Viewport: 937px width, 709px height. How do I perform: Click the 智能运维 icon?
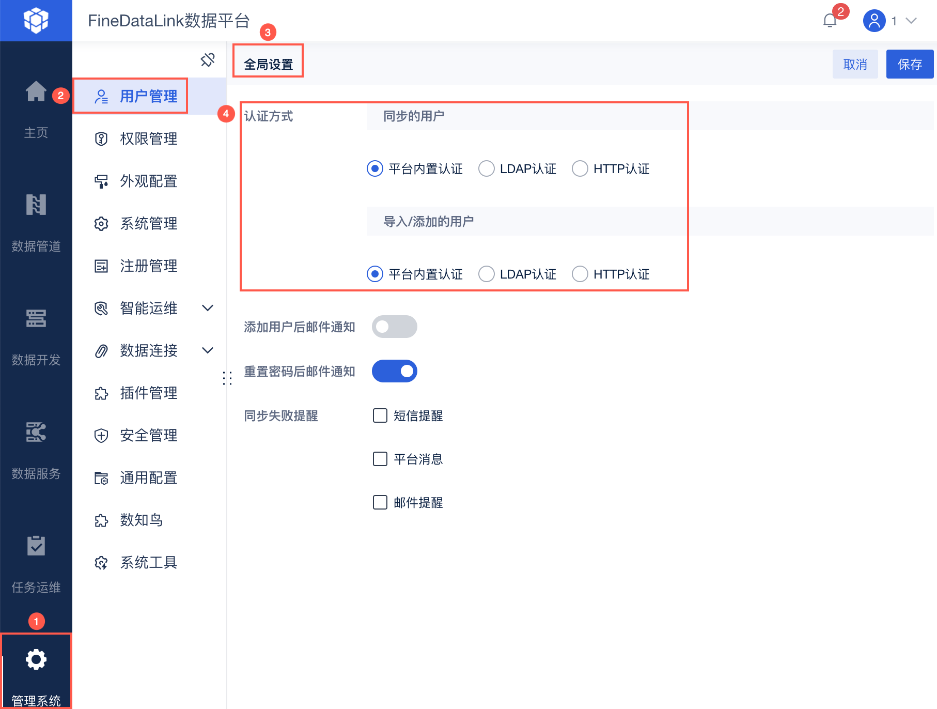point(101,309)
